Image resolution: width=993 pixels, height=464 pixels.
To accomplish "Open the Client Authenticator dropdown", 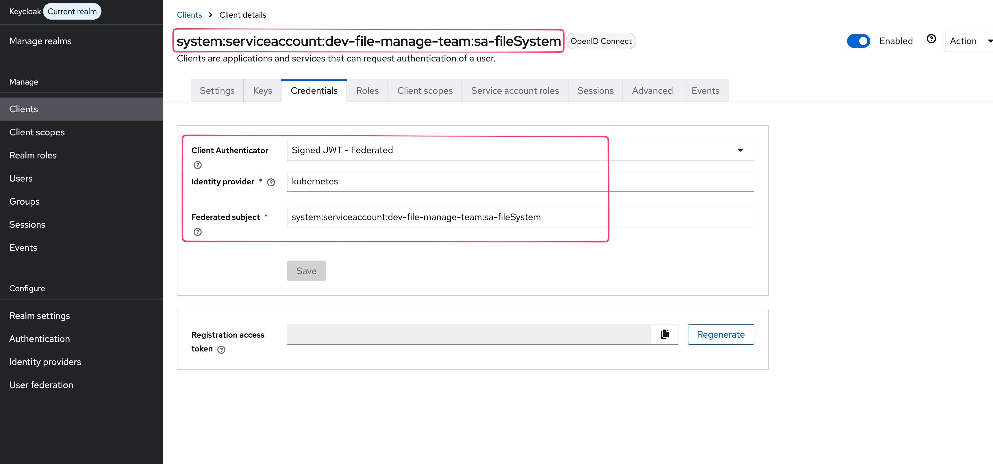I will click(520, 150).
